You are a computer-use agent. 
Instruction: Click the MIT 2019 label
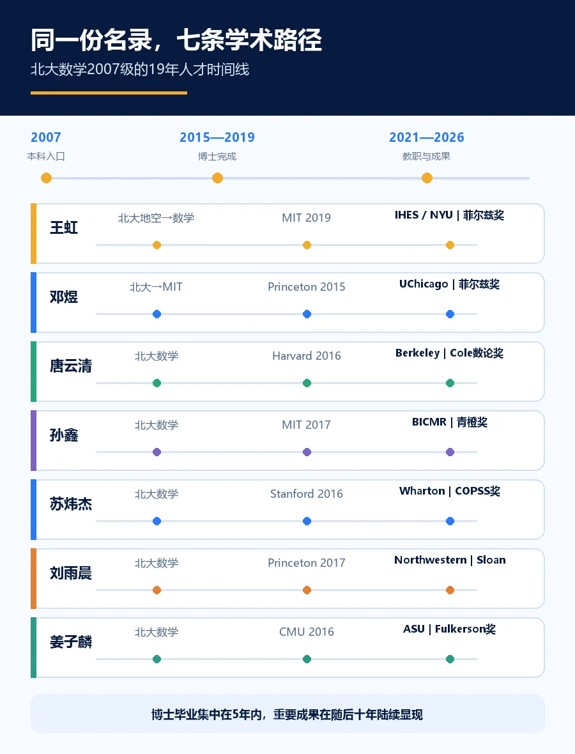[306, 218]
